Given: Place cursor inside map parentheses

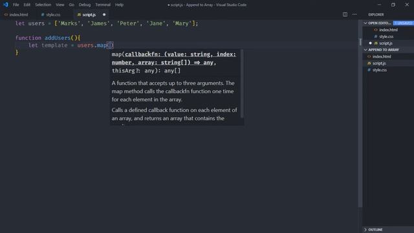Looking at the screenshot, I should click(110, 45).
